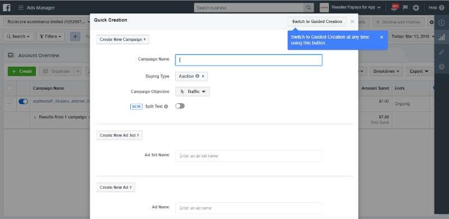The height and width of the screenshot is (219, 449).
Task: Click the Account Overview icon
Action: 11,55
